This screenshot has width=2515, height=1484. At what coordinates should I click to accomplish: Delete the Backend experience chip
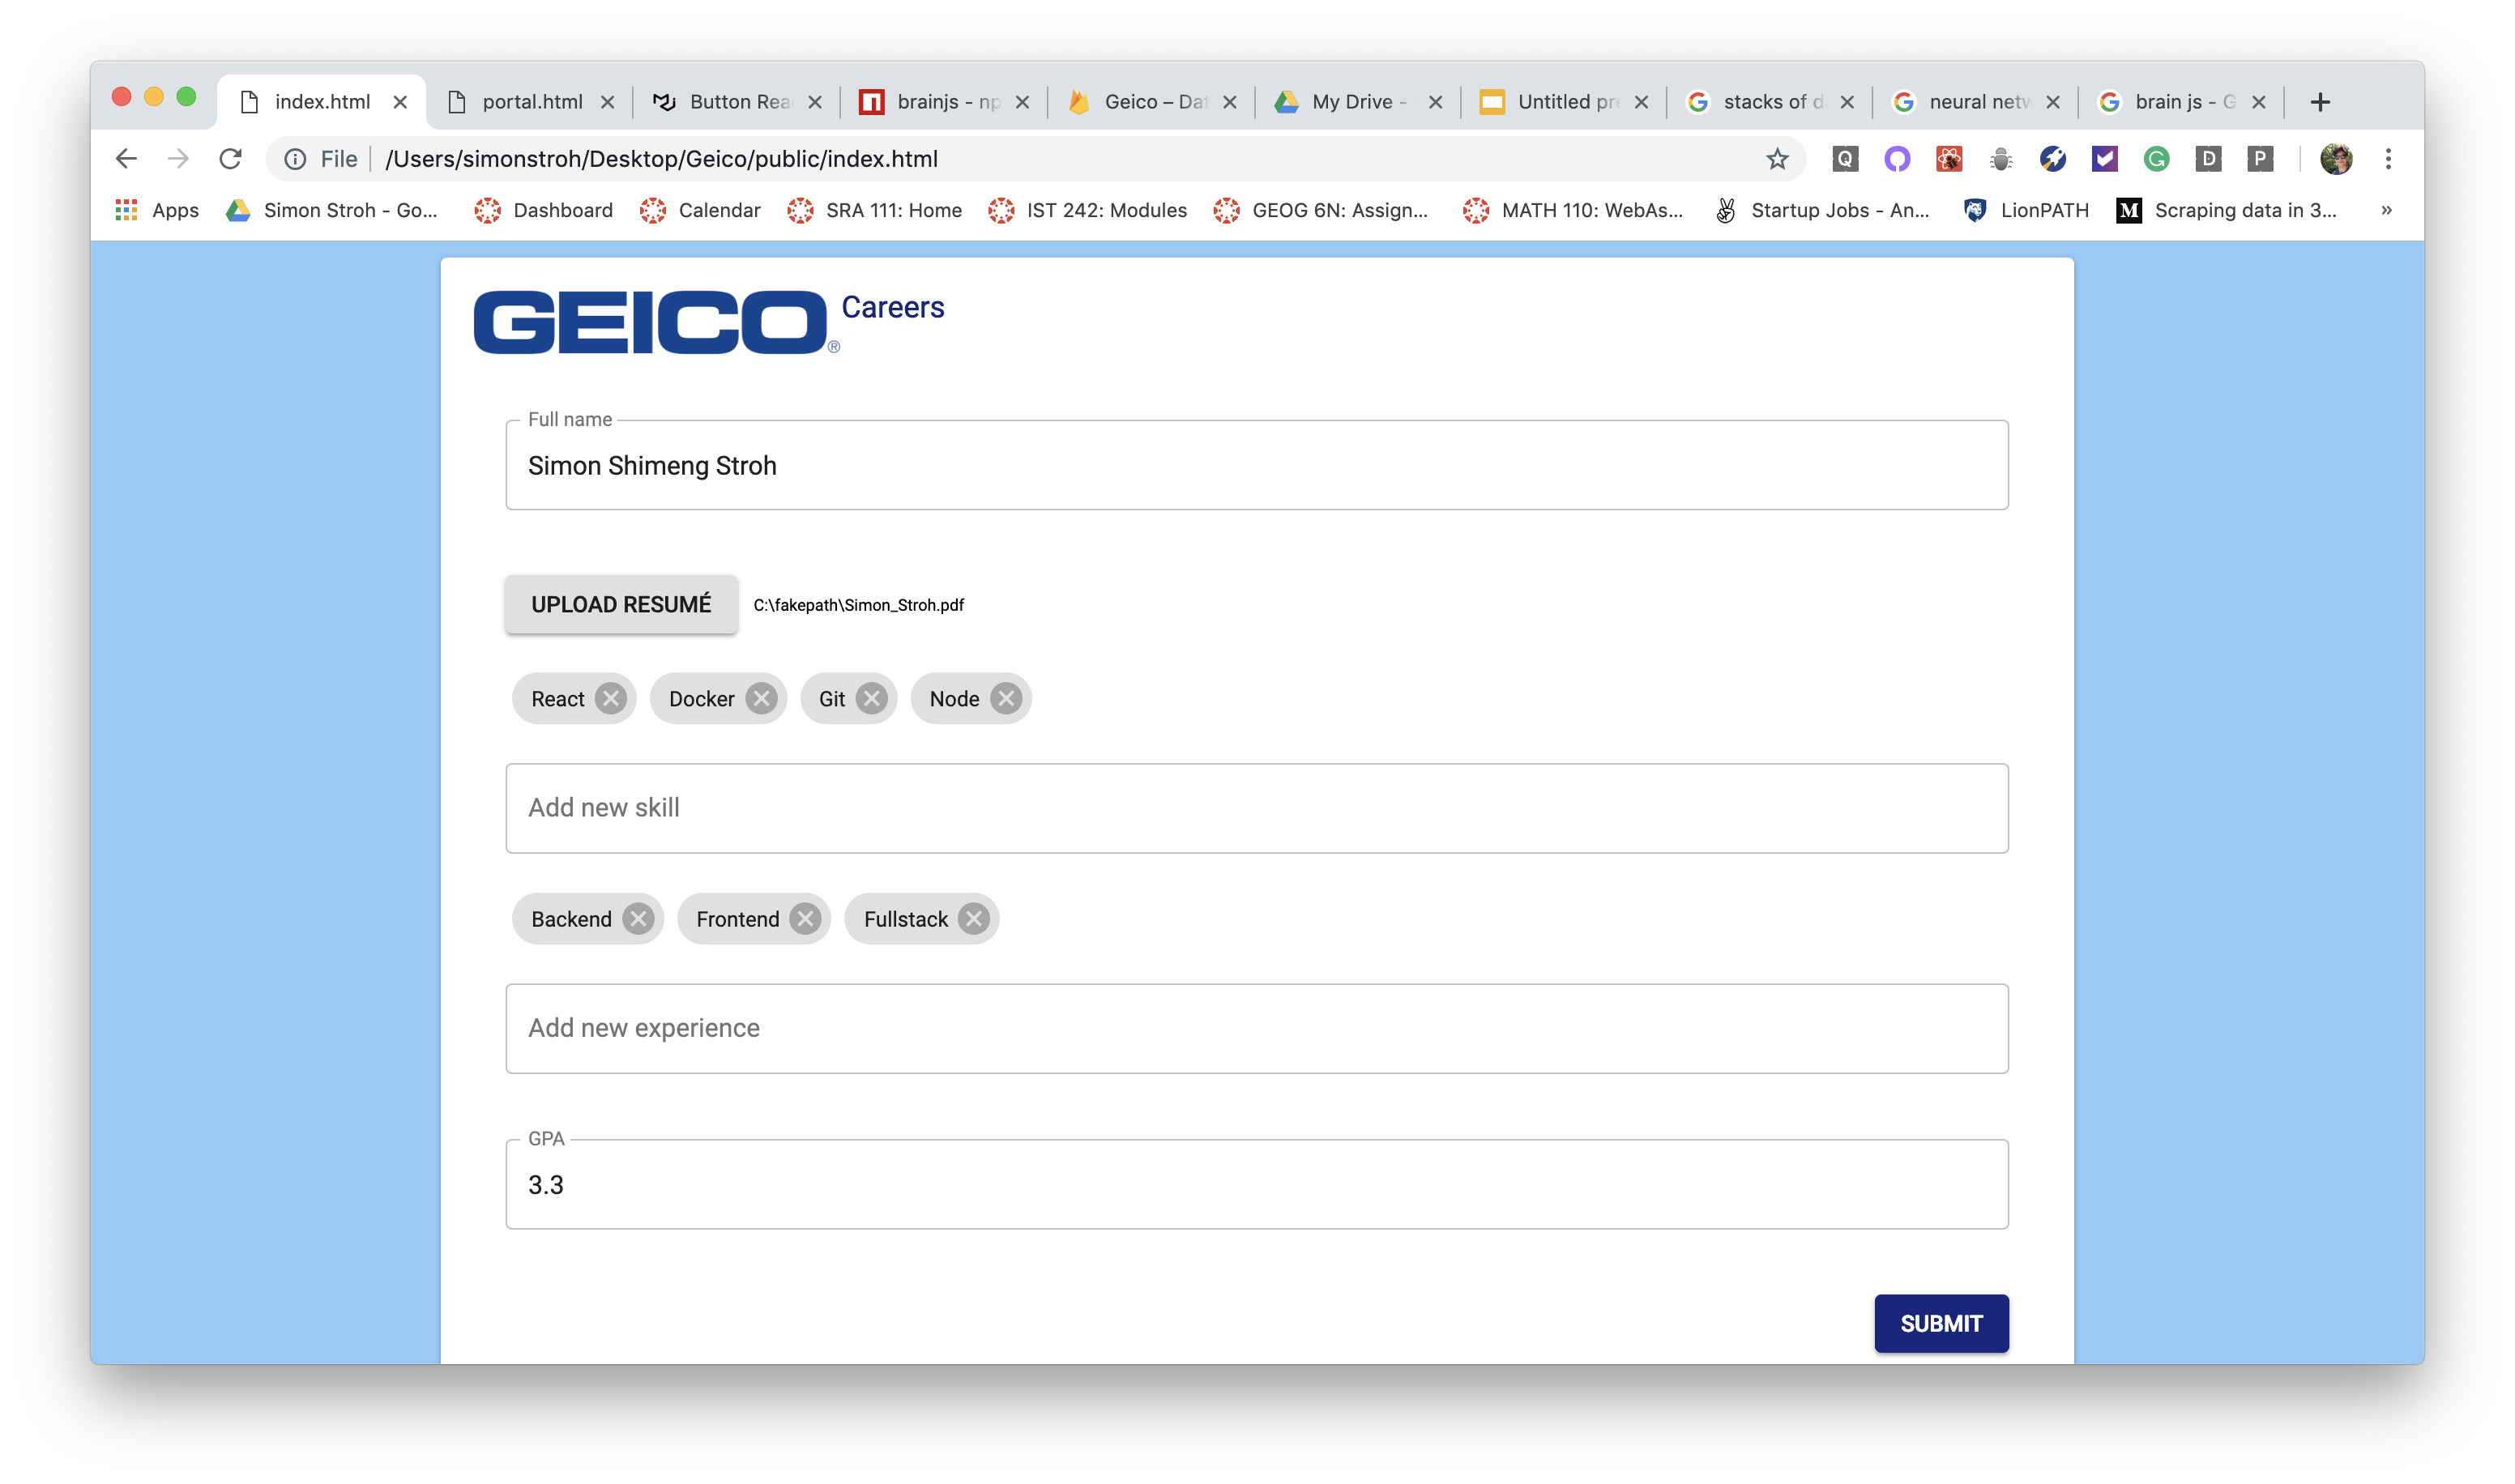pos(638,918)
